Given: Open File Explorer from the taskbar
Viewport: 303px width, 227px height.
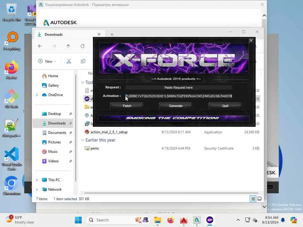Looking at the screenshot, I should [x=157, y=220].
